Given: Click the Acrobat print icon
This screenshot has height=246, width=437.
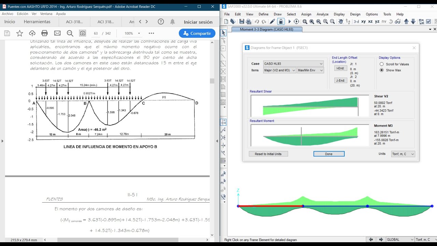Looking at the screenshot, I should tap(44, 33).
